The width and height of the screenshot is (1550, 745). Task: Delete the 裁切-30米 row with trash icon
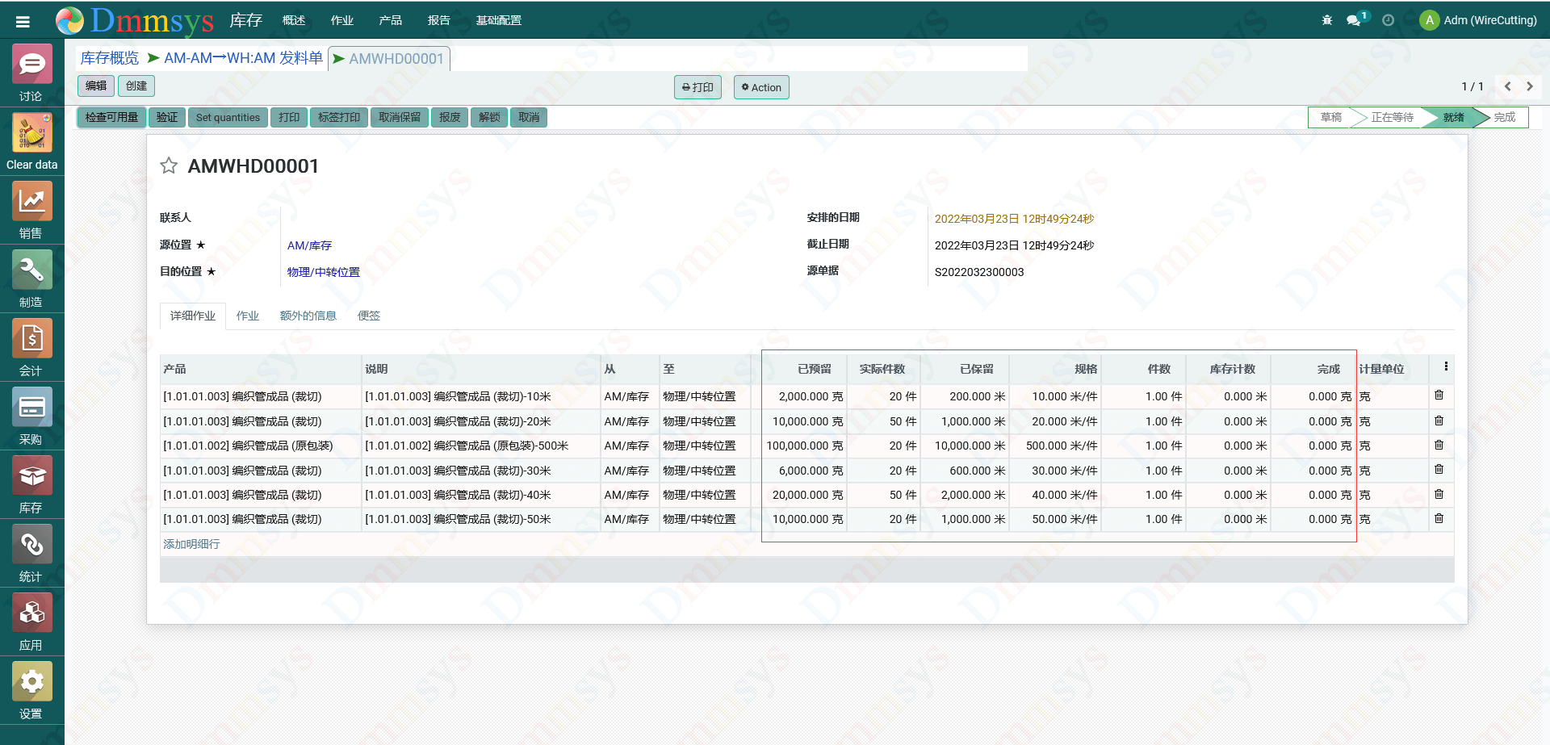click(x=1439, y=469)
